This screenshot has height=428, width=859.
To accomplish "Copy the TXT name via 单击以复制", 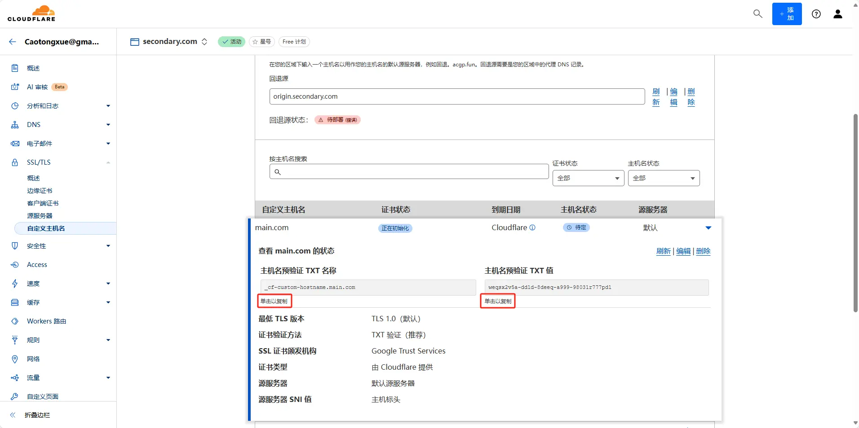I will (x=274, y=301).
